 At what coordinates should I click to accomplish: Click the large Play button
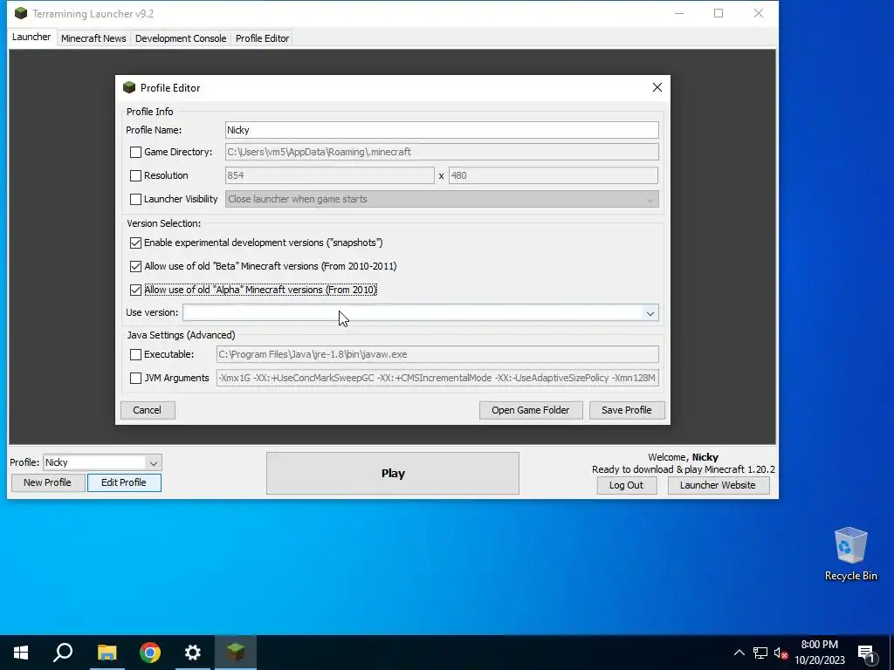(x=393, y=474)
